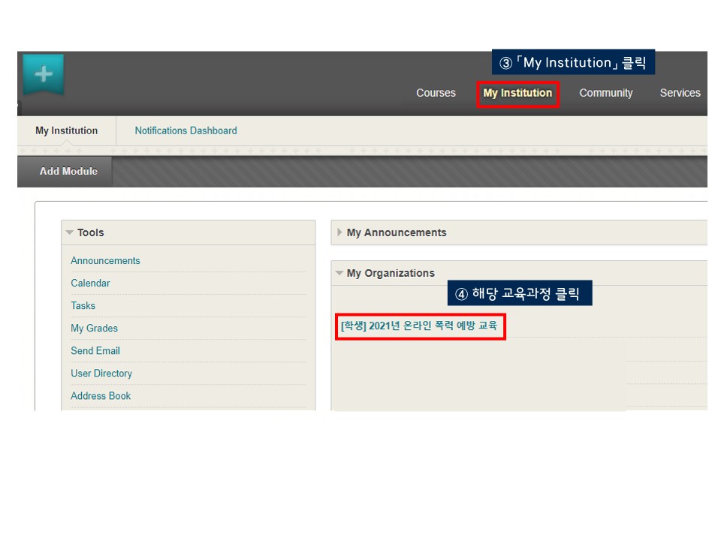Click the Send Email link

95,351
